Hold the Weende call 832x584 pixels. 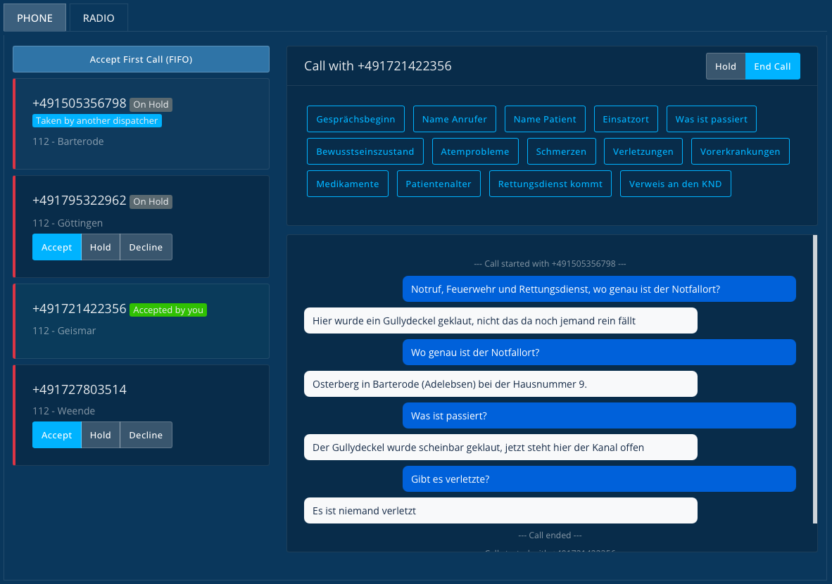100,435
